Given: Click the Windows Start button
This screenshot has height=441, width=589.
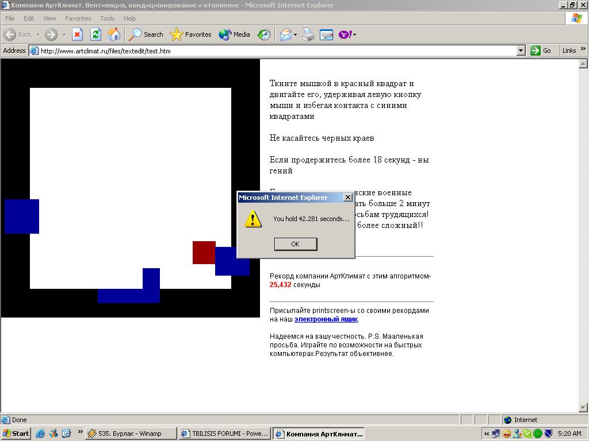Looking at the screenshot, I should tap(16, 434).
